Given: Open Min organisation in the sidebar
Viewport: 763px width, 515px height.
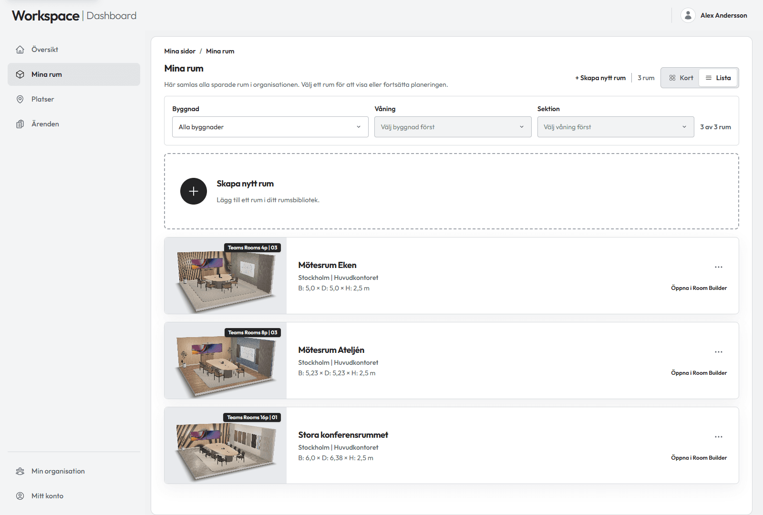Looking at the screenshot, I should [74, 471].
